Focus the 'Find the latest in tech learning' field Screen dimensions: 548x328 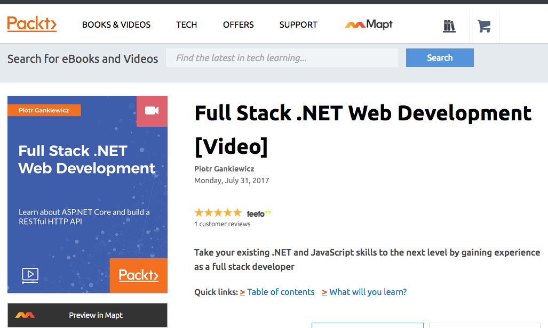(x=282, y=58)
